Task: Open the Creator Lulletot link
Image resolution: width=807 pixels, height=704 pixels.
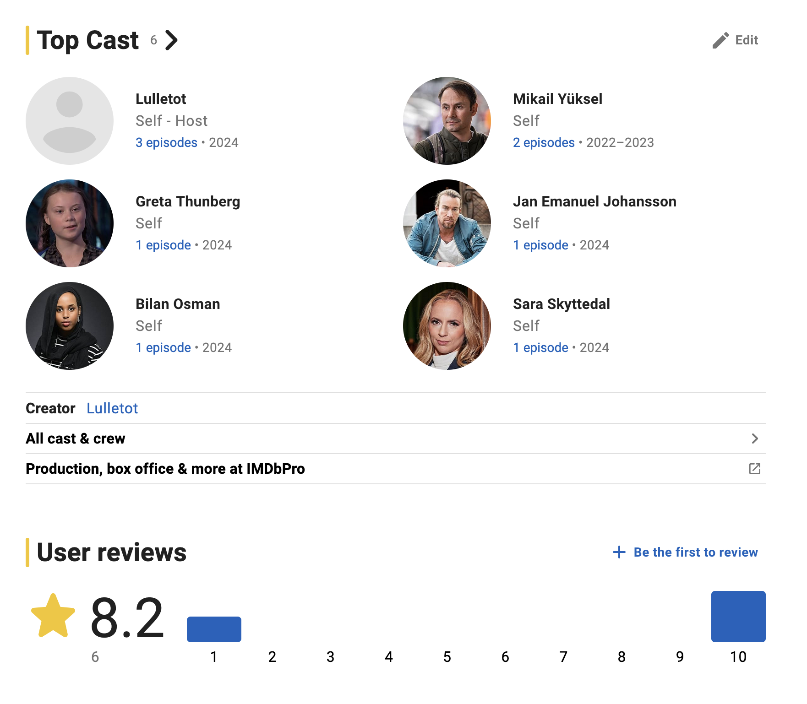Action: click(x=112, y=408)
